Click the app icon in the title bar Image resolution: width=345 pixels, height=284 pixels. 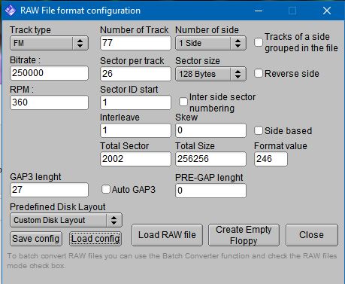(11, 11)
